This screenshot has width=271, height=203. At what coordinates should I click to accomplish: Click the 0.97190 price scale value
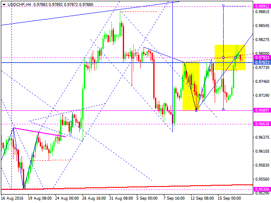click(262, 96)
